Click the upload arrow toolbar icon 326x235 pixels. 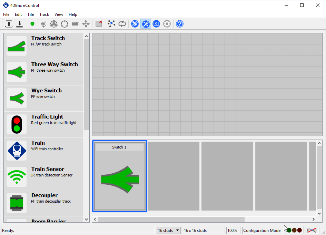pos(9,24)
